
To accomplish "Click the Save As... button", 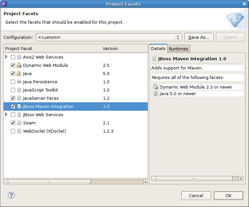I will (x=199, y=37).
